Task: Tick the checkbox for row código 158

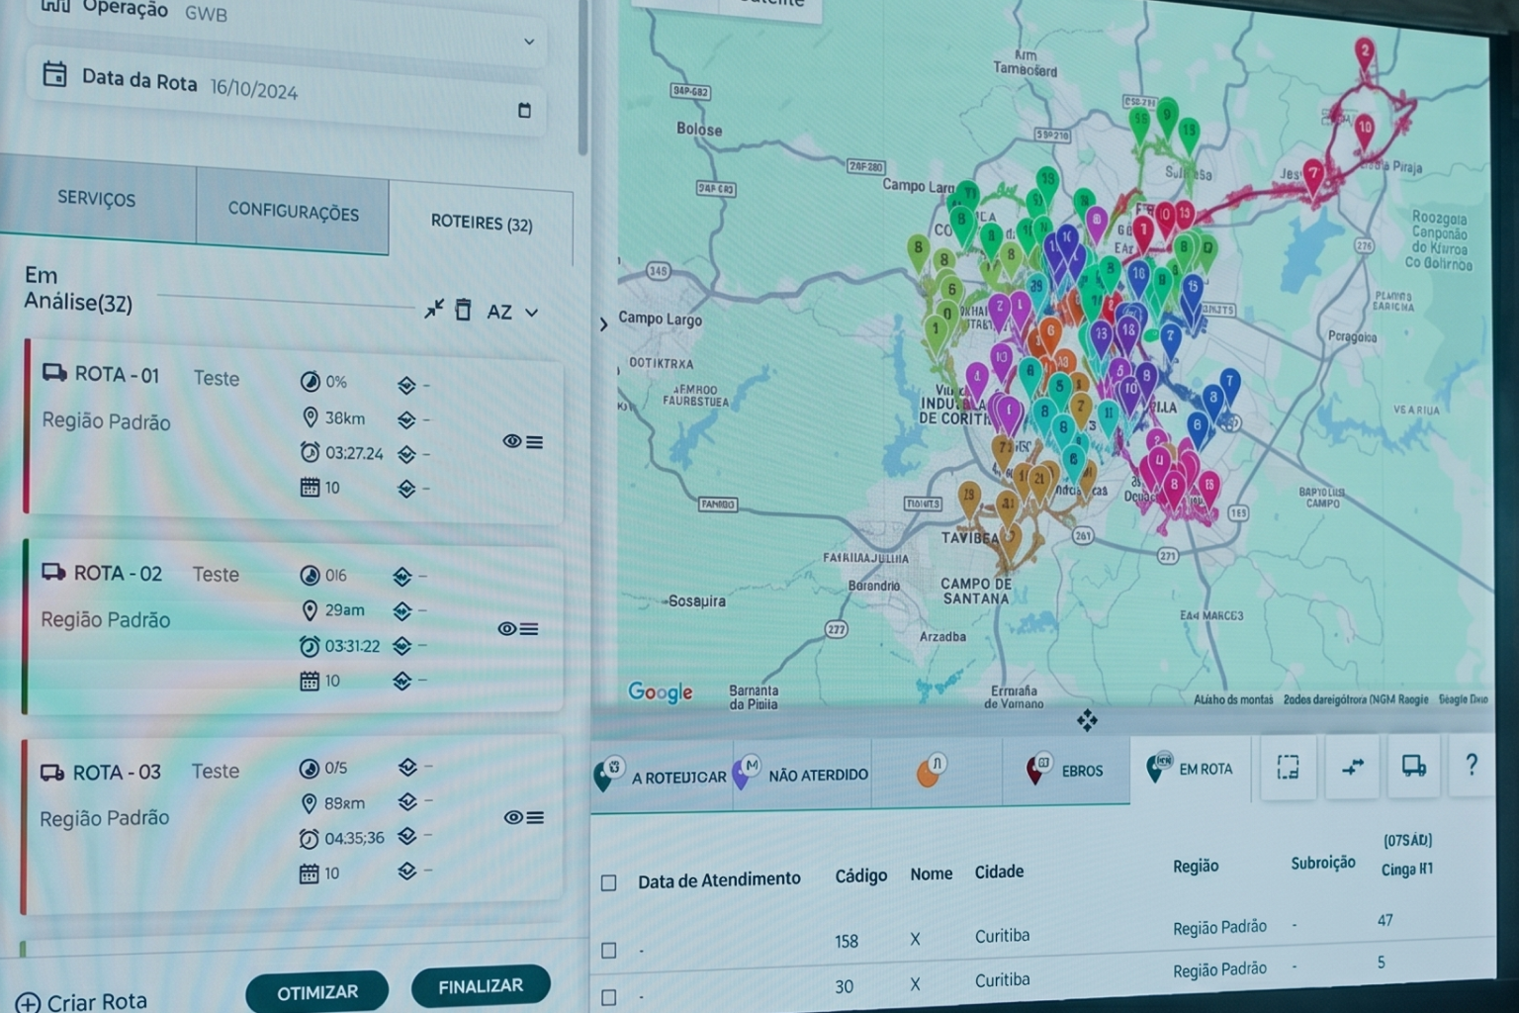Action: [609, 950]
